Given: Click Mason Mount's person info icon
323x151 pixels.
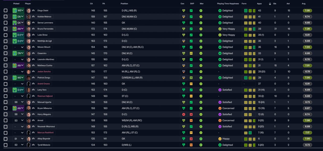Looking at the screenshot, I should coord(33,47).
